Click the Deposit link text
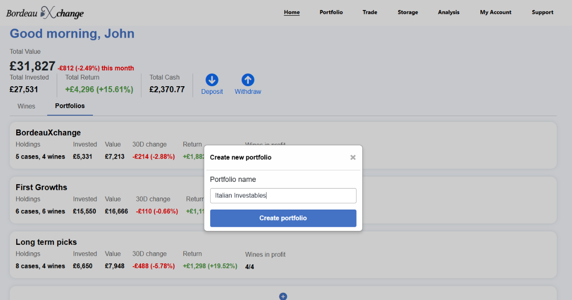The image size is (572, 300). pos(212,91)
